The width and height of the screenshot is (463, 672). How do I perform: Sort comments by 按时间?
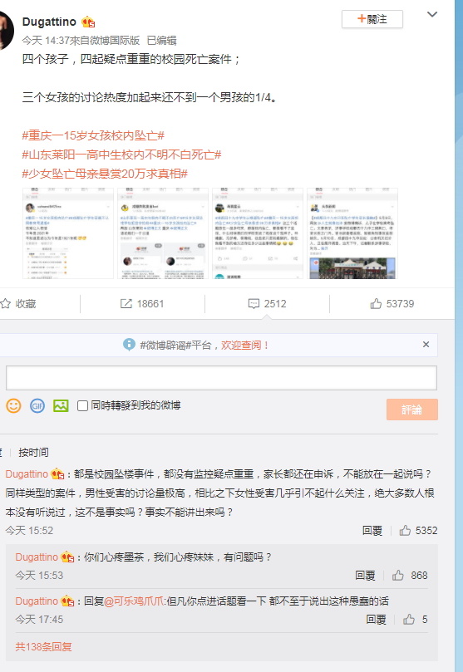(x=33, y=452)
